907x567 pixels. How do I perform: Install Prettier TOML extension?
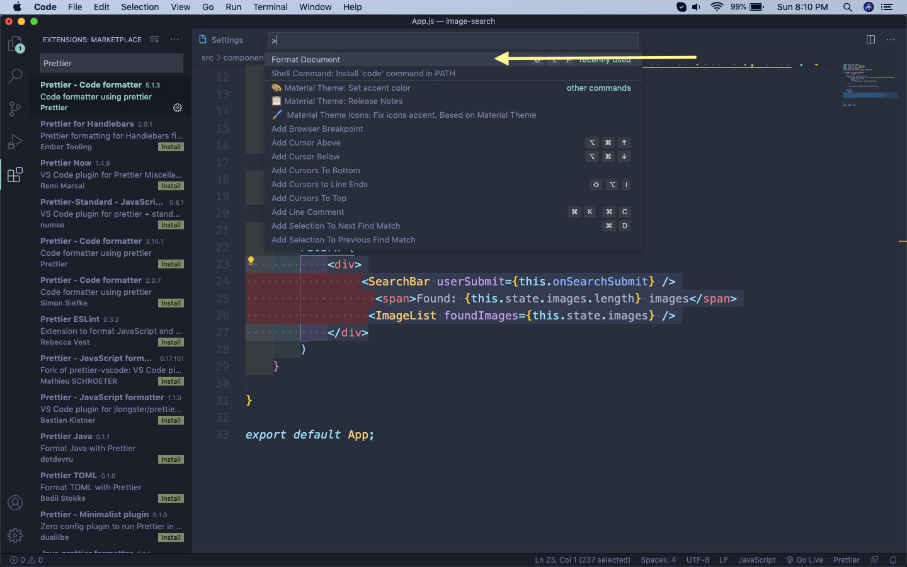171,498
